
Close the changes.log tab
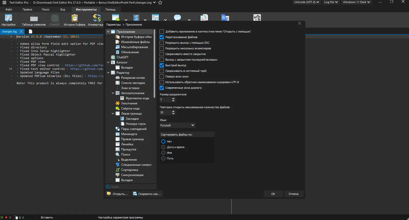click(21, 31)
